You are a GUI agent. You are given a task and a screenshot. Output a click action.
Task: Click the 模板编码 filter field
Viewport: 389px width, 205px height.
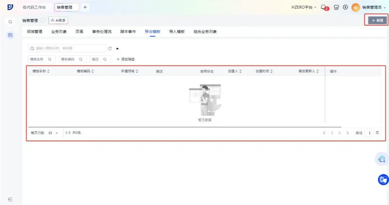tap(73, 59)
